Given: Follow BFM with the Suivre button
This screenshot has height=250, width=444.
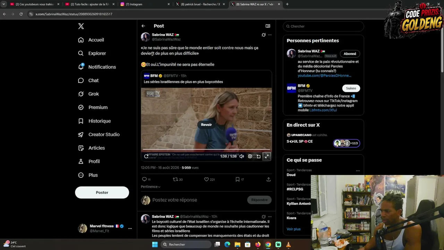Looking at the screenshot, I should [x=351, y=88].
